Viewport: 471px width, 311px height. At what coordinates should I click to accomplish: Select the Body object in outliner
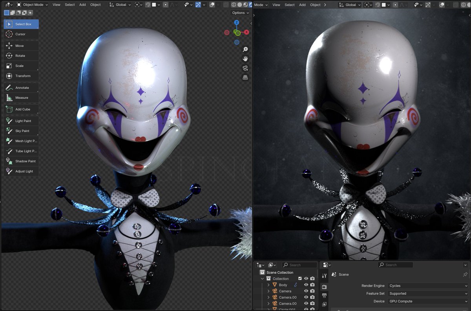click(x=283, y=285)
